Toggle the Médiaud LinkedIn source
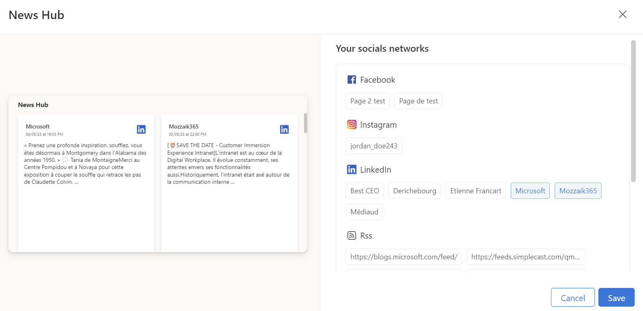This screenshot has height=311, width=643. coord(364,212)
